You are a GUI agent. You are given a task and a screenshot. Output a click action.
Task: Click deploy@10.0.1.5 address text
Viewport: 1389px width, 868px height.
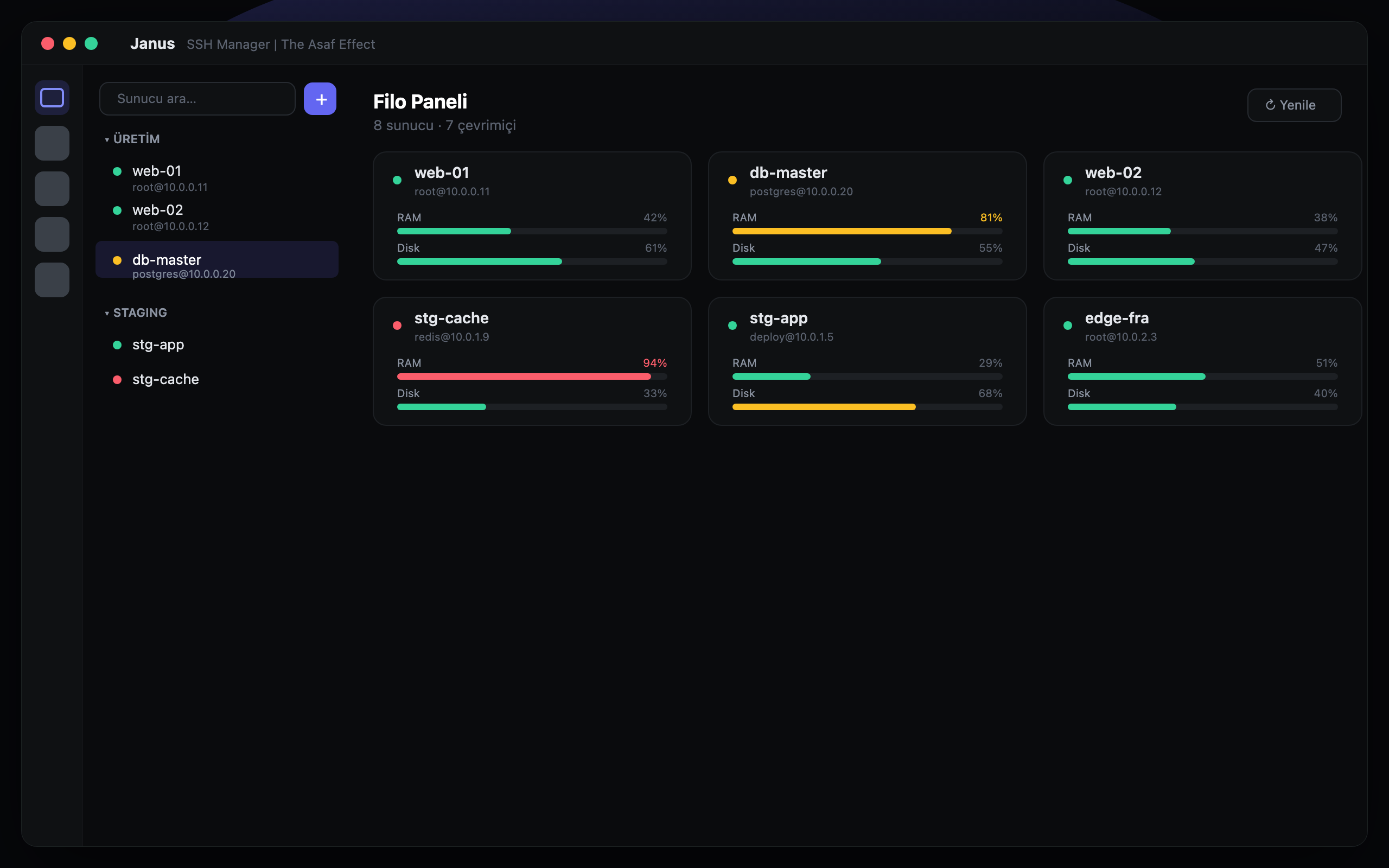[x=792, y=337]
